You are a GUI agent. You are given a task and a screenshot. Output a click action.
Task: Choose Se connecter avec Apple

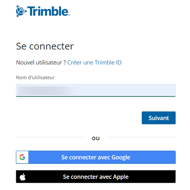click(96, 177)
